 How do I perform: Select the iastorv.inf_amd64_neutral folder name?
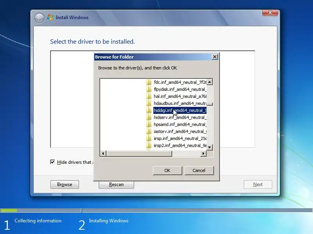click(x=180, y=131)
